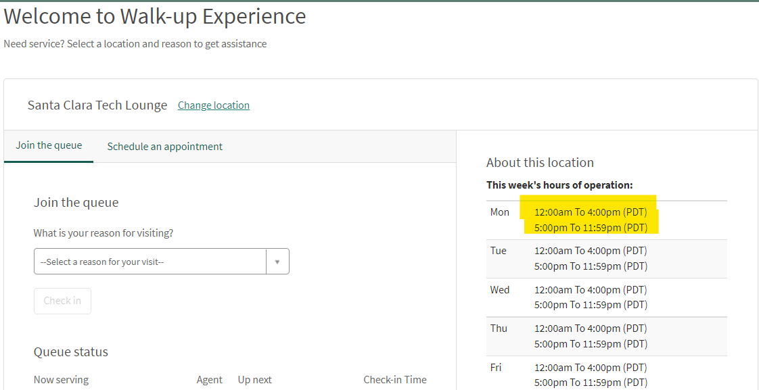The height and width of the screenshot is (390, 759).
Task: Click the Santa Clara Tech Lounge location name
Action: pyautogui.click(x=97, y=105)
